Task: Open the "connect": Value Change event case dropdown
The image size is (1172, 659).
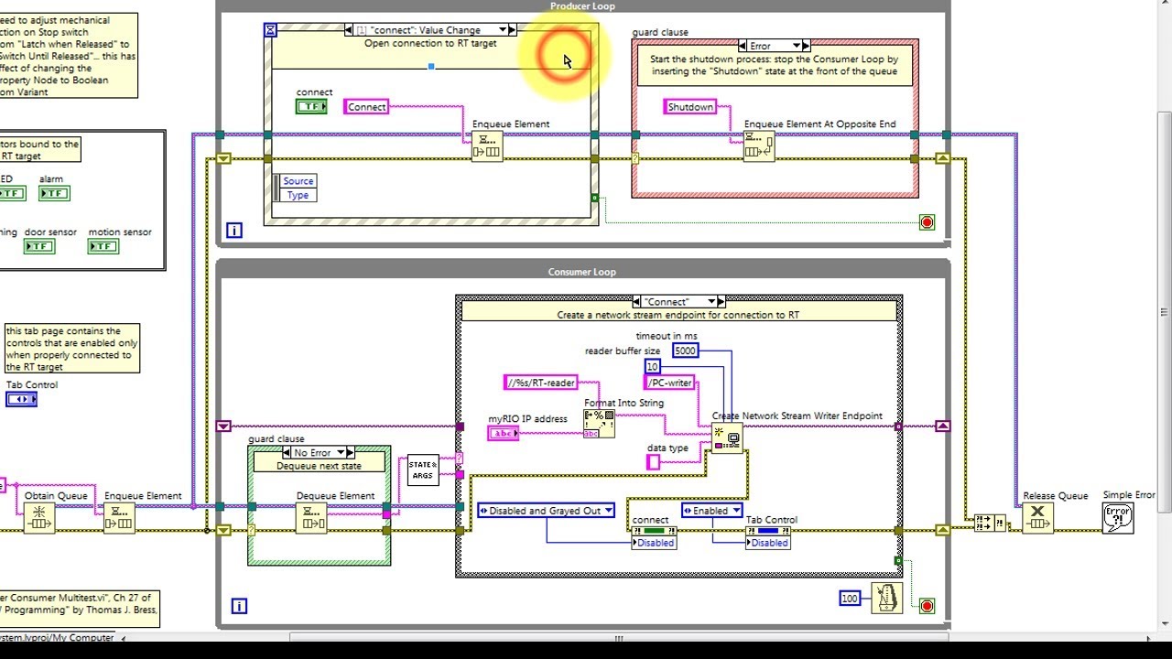Action: click(502, 30)
